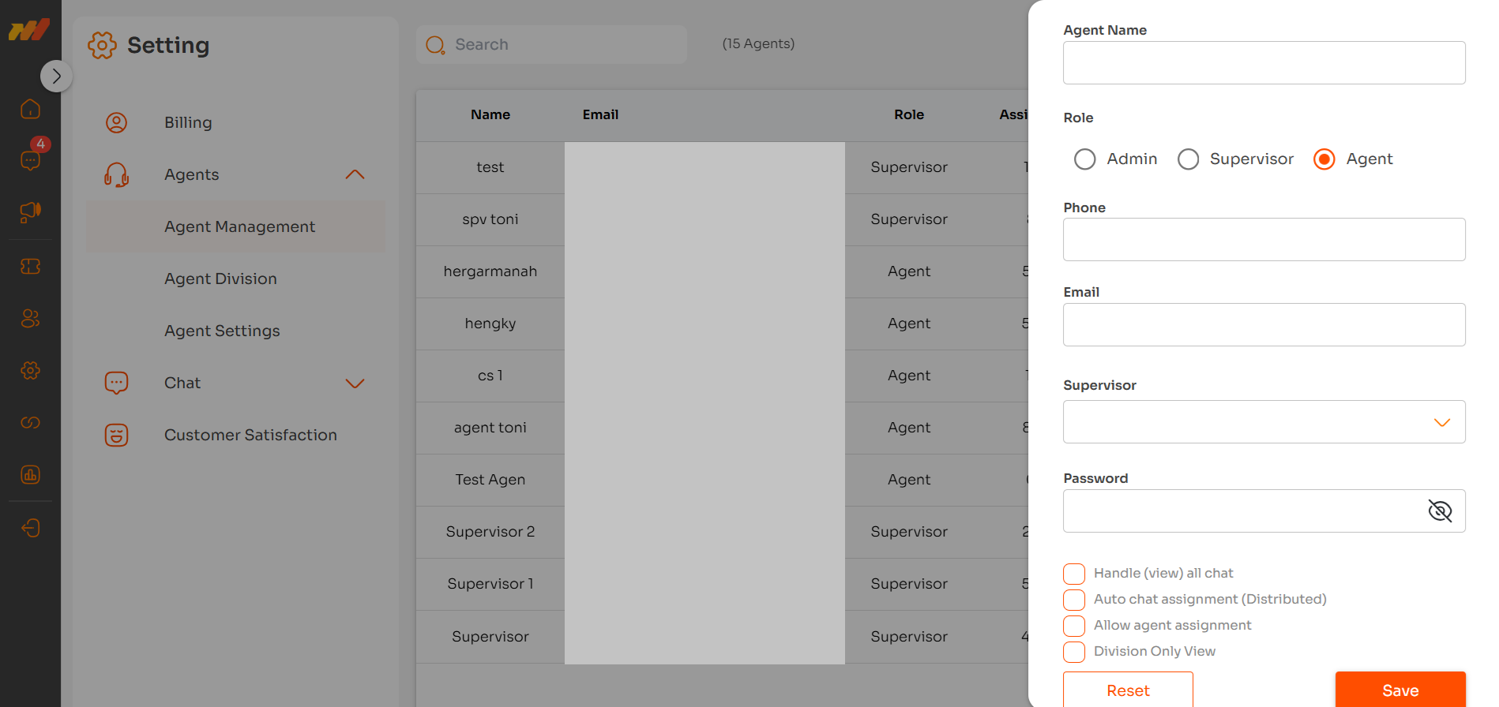Open the home icon in left sidebar
This screenshot has height=707, width=1499.
pyautogui.click(x=30, y=109)
